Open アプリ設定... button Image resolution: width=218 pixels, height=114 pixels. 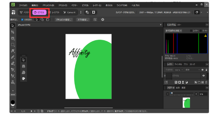pos(83,20)
